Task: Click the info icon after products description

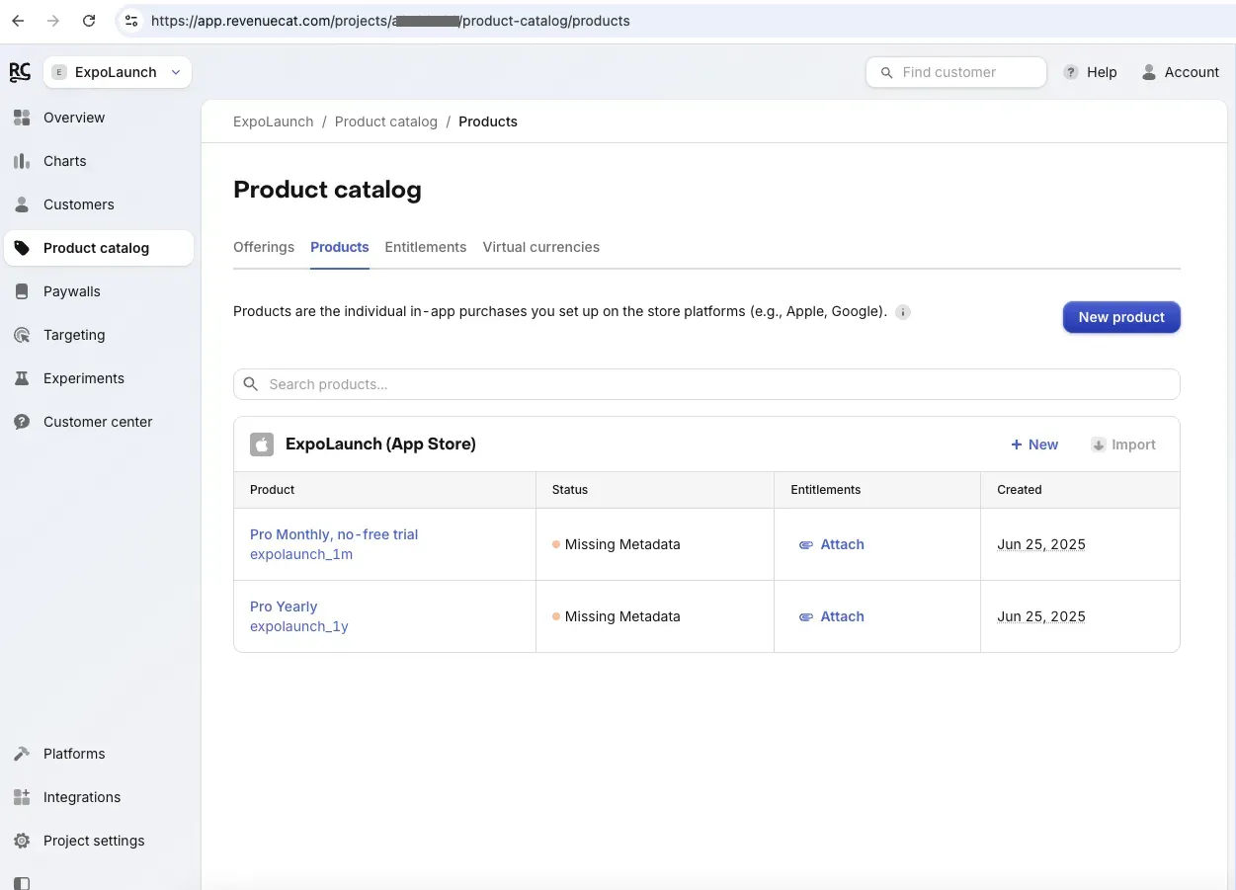Action: click(x=903, y=312)
